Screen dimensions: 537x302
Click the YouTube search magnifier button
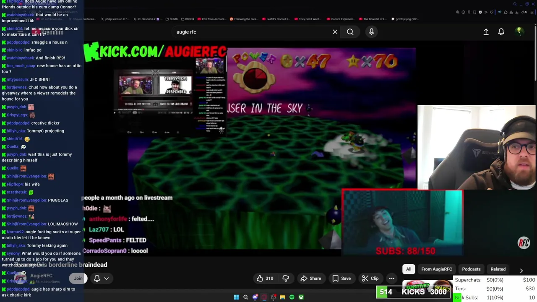pos(350,32)
